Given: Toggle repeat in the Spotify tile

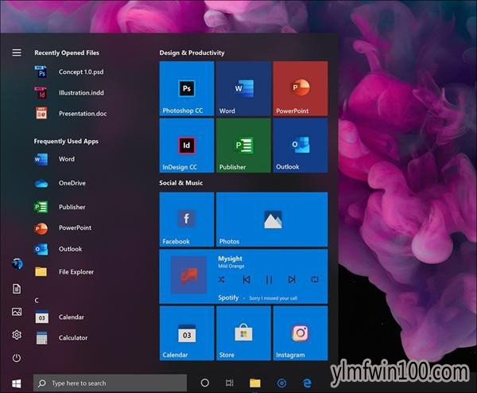Looking at the screenshot, I should (x=315, y=279).
